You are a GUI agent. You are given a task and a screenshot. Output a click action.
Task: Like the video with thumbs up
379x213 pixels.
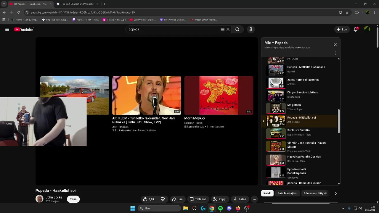point(149,199)
